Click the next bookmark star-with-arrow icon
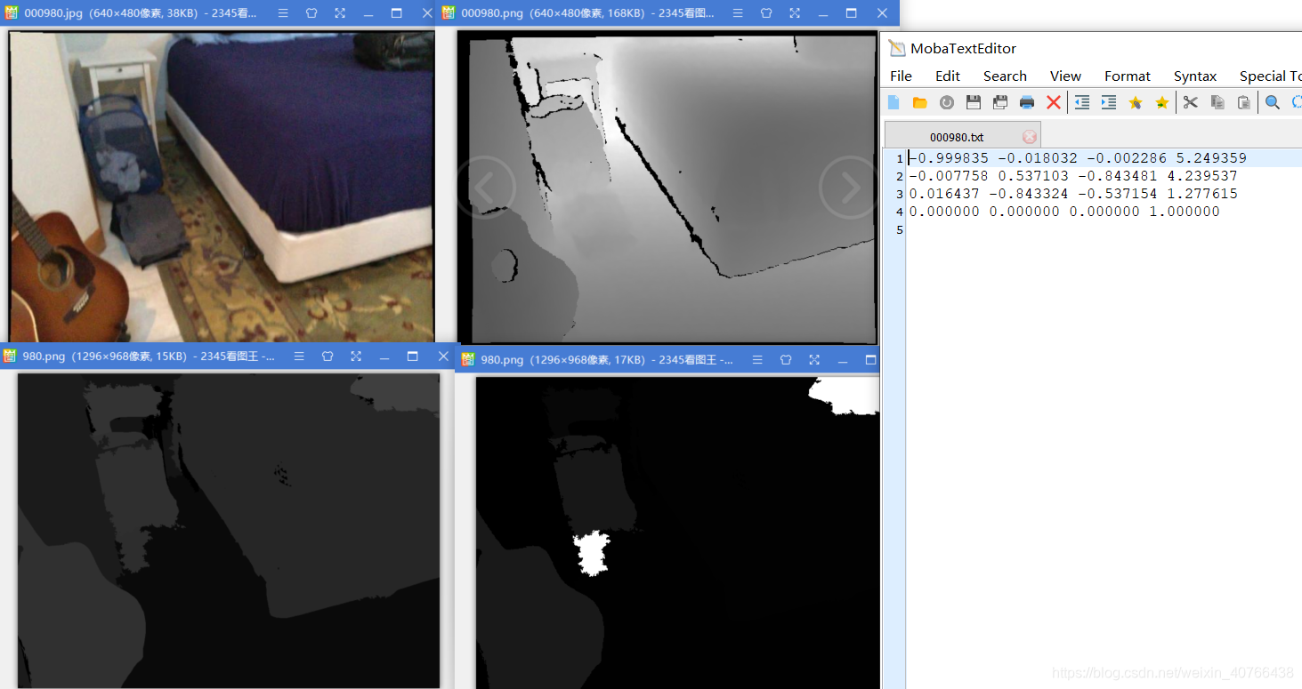The height and width of the screenshot is (689, 1302). (1161, 102)
